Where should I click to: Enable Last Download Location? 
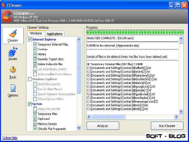pos(35,69)
